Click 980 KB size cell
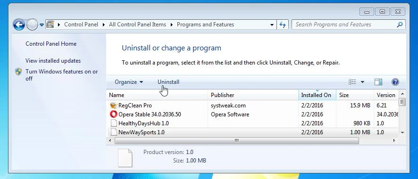Viewport: 418px width, 179px height. tap(361, 123)
